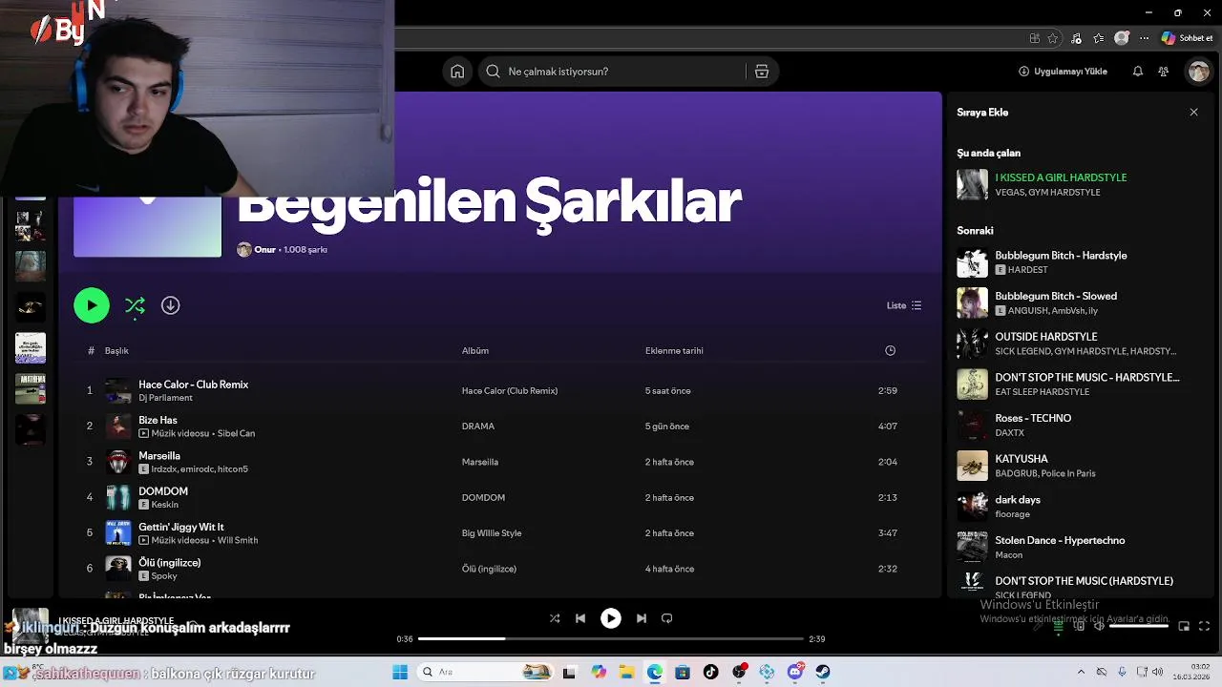Screen dimensions: 1222x687
Task: Open the miniplayer icon
Action: pos(1184,627)
